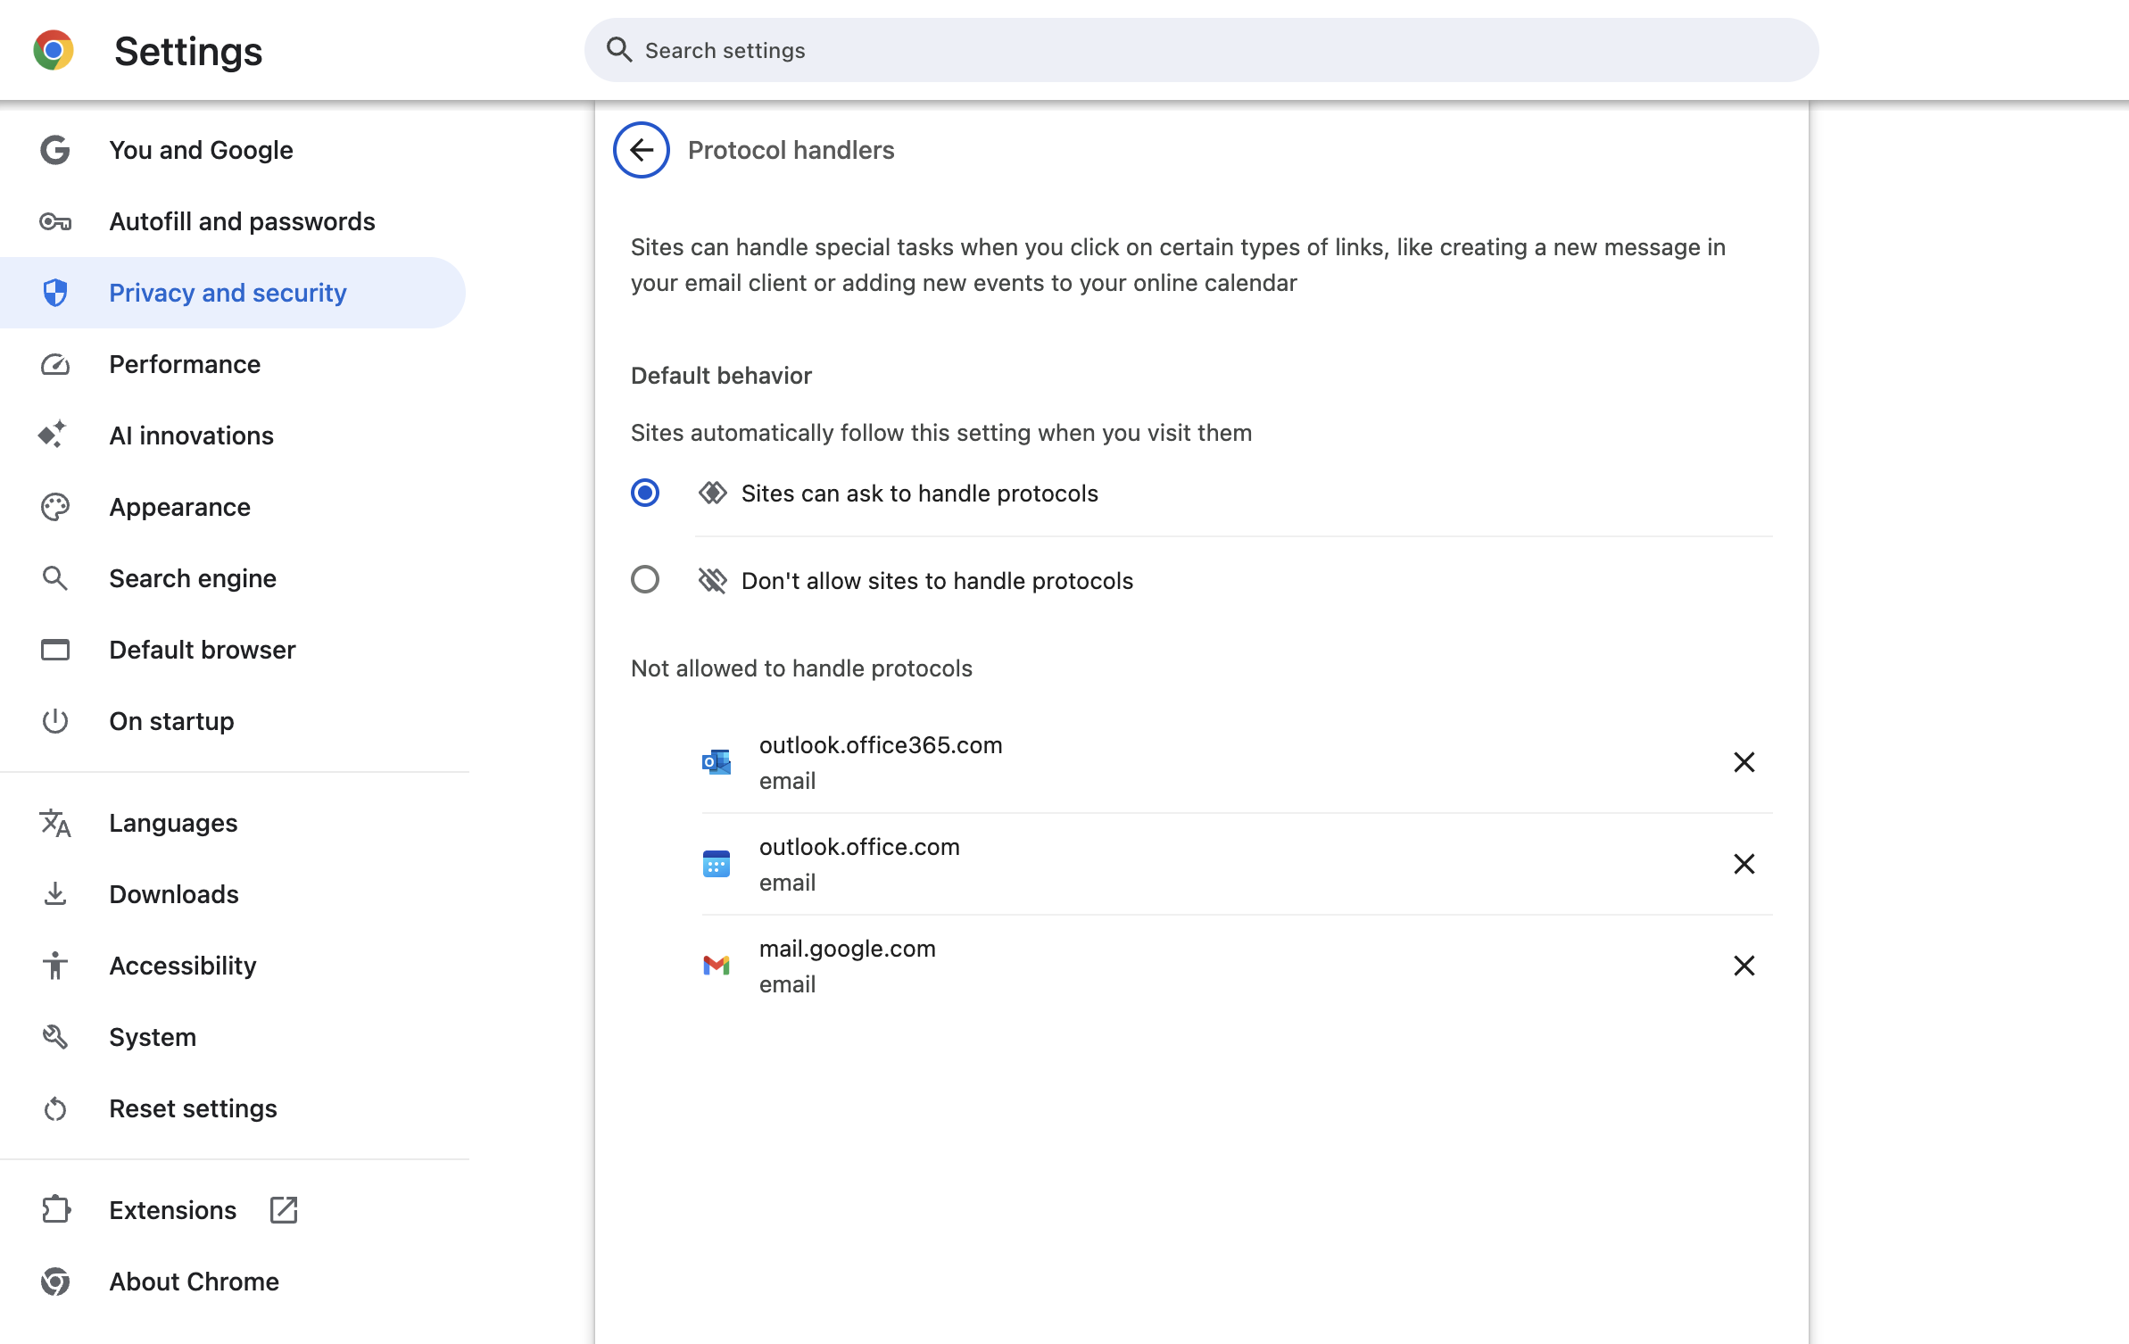
Task: Select Sites can ask to handle protocols
Action: pyautogui.click(x=645, y=493)
